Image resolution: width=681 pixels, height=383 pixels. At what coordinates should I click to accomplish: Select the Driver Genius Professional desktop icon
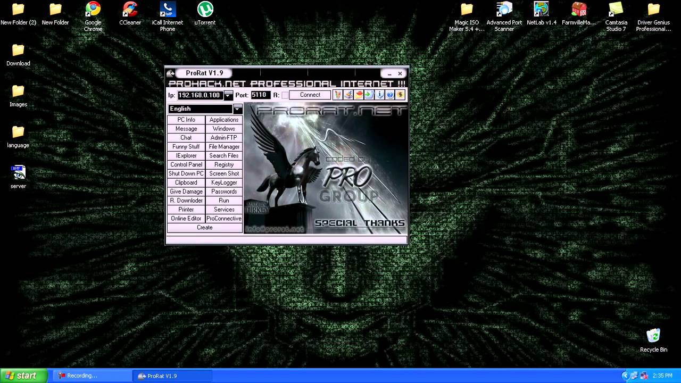pos(653,16)
